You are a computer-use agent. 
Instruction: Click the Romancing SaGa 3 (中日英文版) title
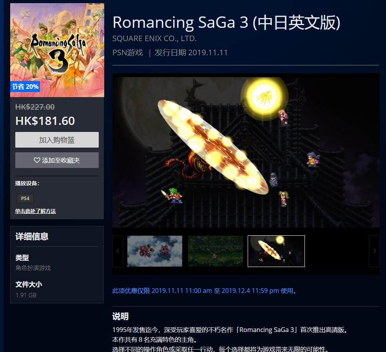click(x=227, y=22)
